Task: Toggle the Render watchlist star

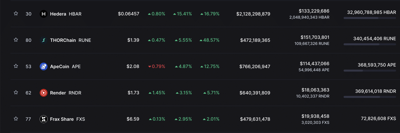Action: (x=16, y=92)
